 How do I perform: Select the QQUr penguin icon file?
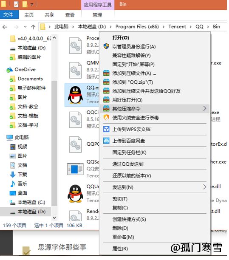(x=75, y=194)
